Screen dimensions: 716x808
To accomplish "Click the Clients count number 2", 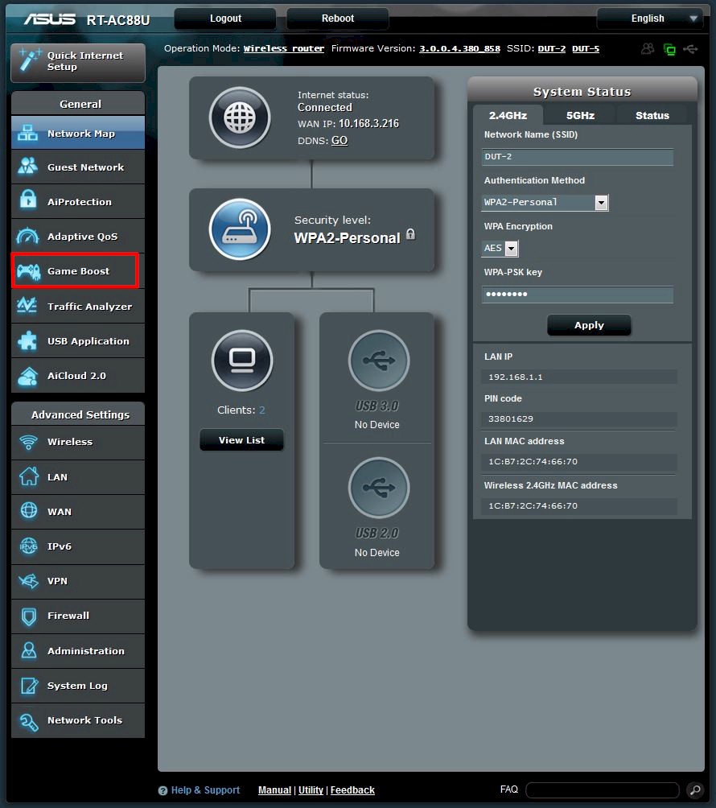I will (261, 410).
